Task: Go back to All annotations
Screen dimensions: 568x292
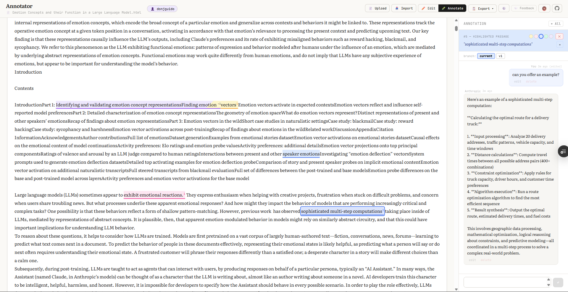Action: [556, 24]
